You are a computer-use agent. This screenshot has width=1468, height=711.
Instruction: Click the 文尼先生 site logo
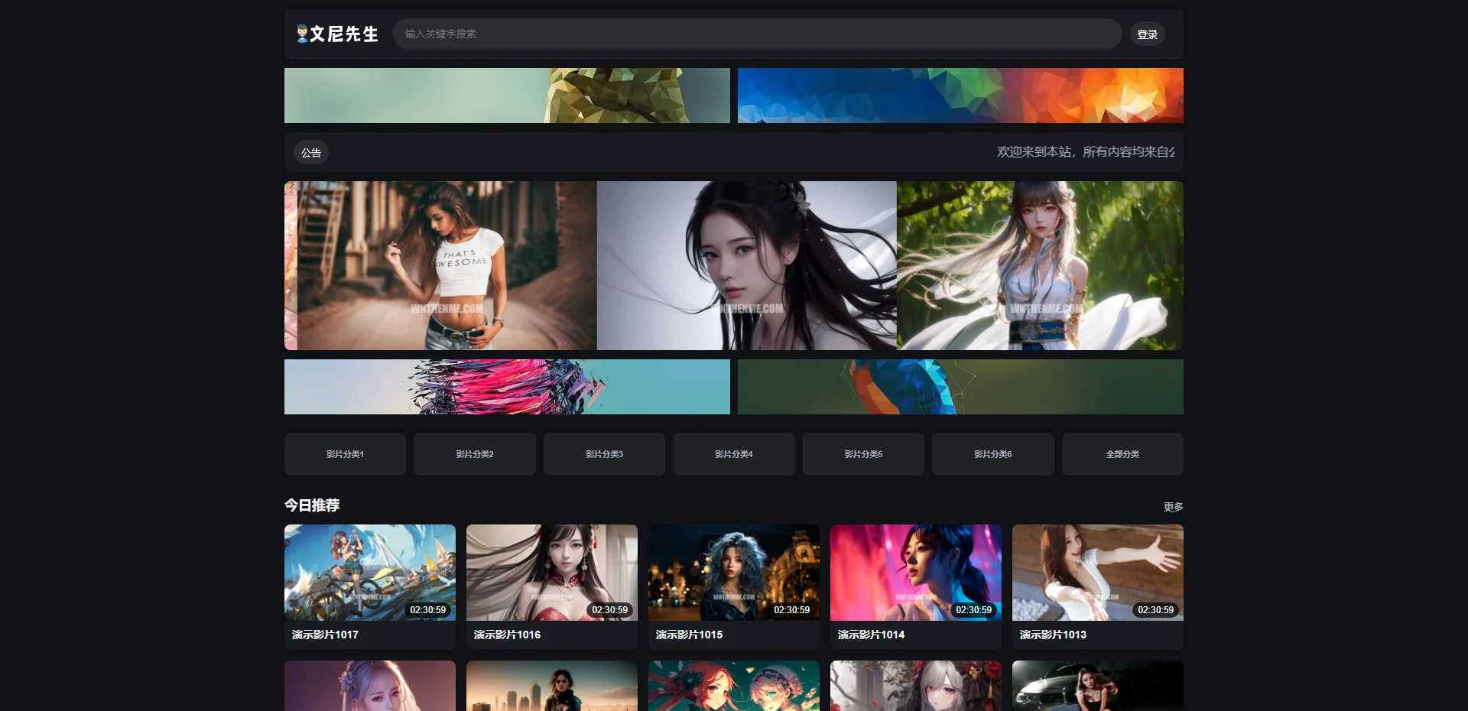coord(337,34)
